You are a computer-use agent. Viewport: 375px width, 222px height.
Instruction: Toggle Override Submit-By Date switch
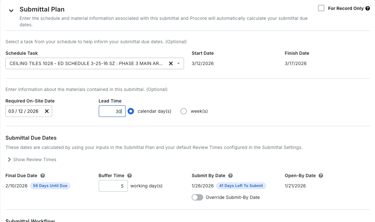point(197,197)
